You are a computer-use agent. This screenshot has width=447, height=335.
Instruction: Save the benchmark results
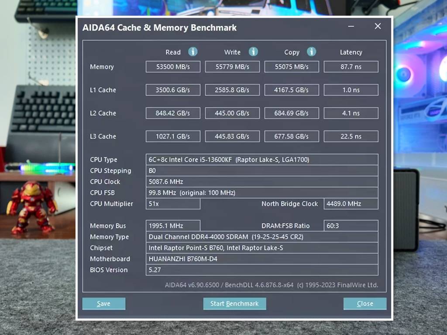(104, 304)
